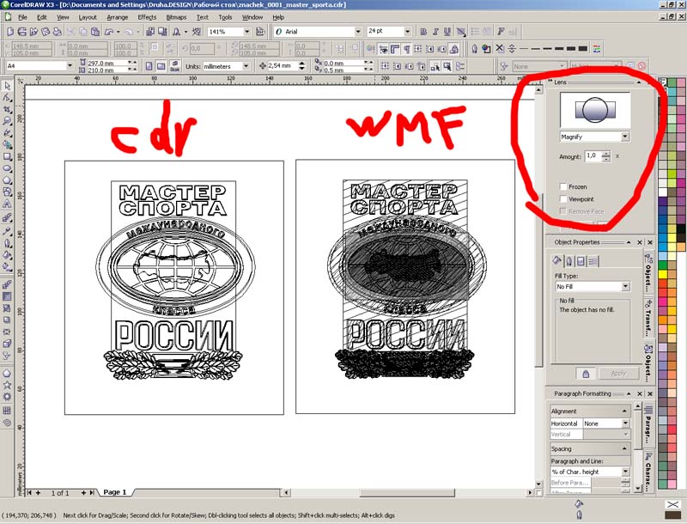This screenshot has height=524, width=687.
Task: Click the page width 297.0 mm field
Action: pos(106,63)
